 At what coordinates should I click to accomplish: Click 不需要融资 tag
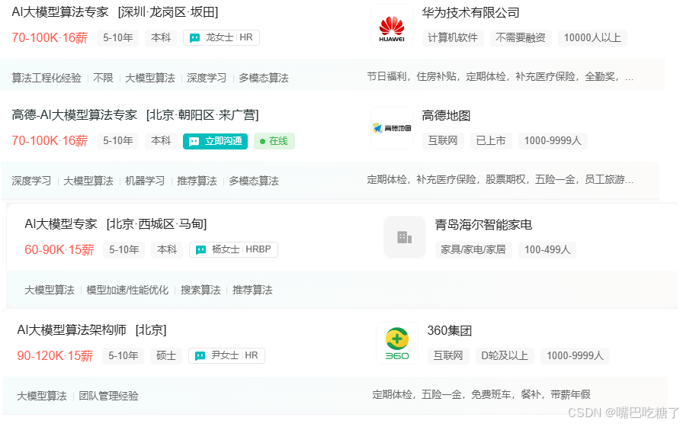coord(521,38)
